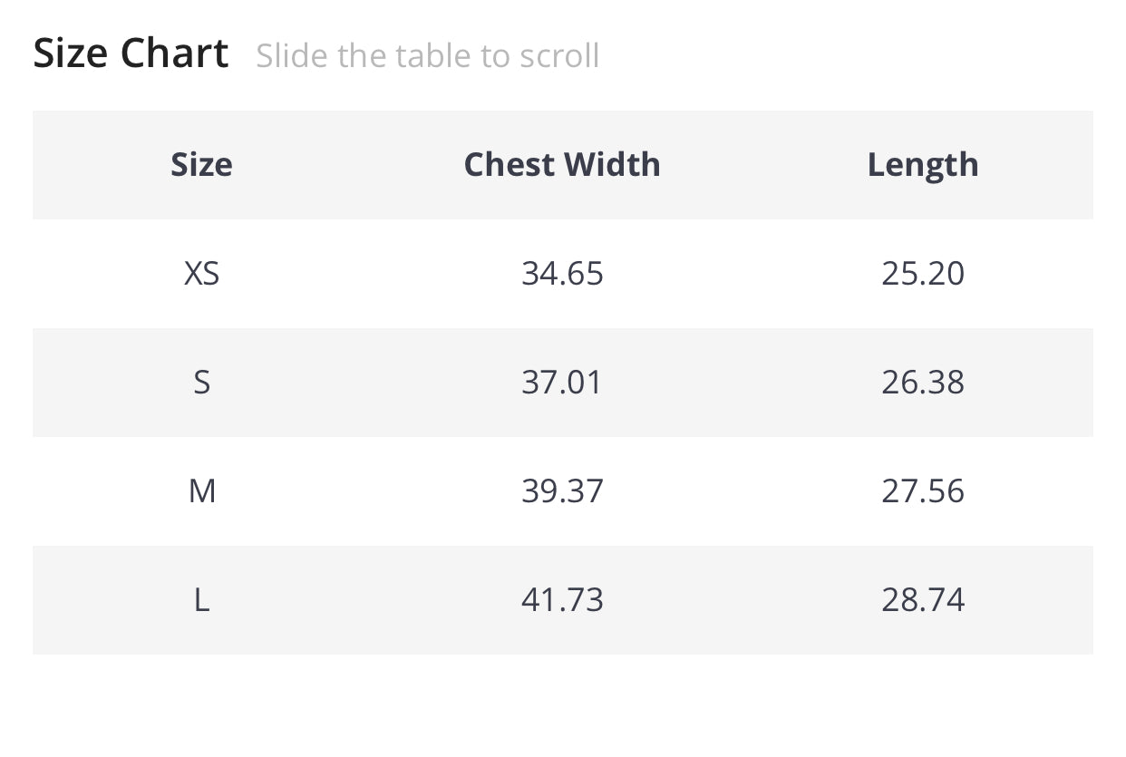Click the word 'table' in the gray hint

coord(430,56)
